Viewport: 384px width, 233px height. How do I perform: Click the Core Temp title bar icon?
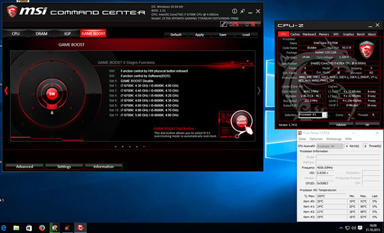pos(300,133)
